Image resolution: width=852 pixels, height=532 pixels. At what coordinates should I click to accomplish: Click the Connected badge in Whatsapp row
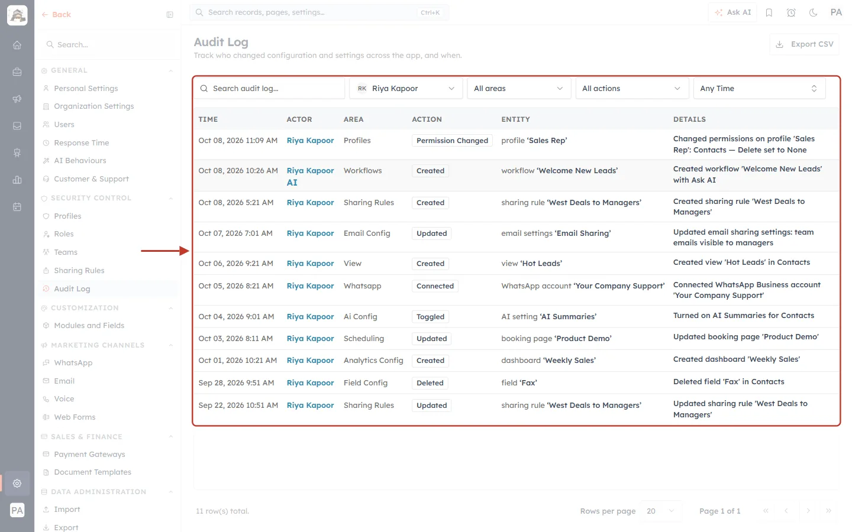435,286
